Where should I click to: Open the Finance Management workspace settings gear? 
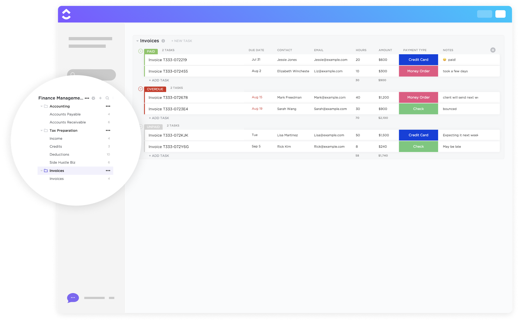[93, 98]
